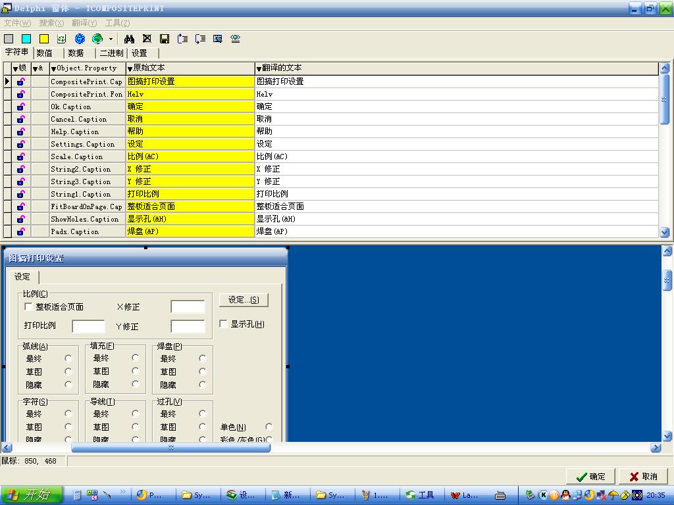This screenshot has height=505, width=674.
Task: Check the 显示孔(H) checkbox
Action: (223, 324)
